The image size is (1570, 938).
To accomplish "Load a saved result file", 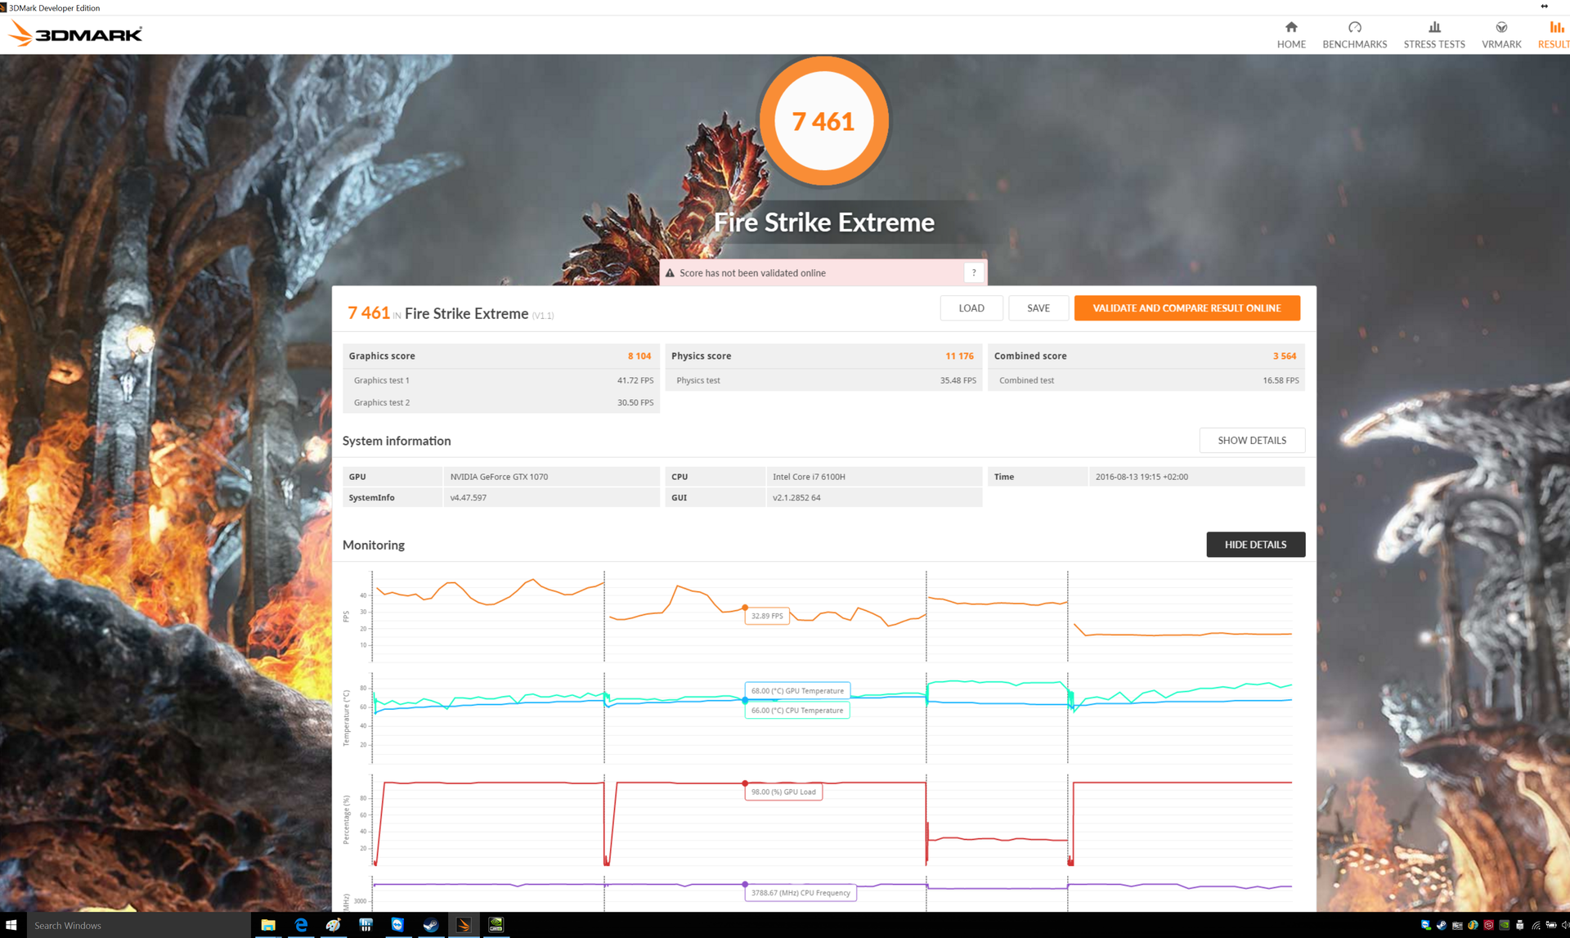I will pos(971,308).
